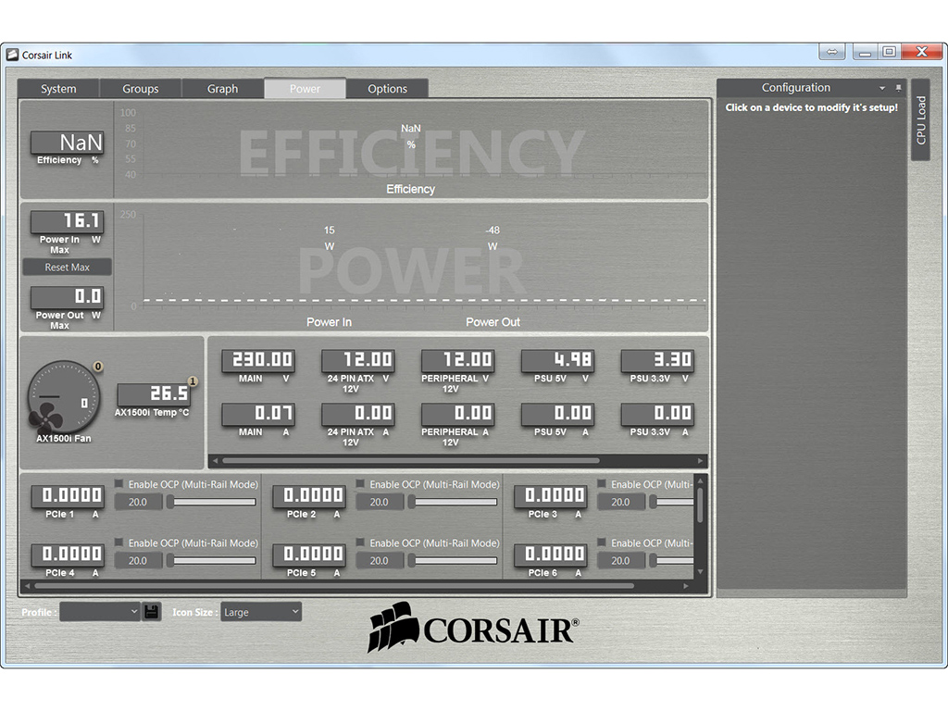948x711 pixels.
Task: Click the voltage panel horizontal scrollbar
Action: pyautogui.click(x=411, y=461)
